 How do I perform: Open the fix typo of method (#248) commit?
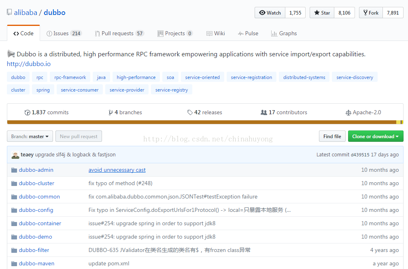pos(120,184)
